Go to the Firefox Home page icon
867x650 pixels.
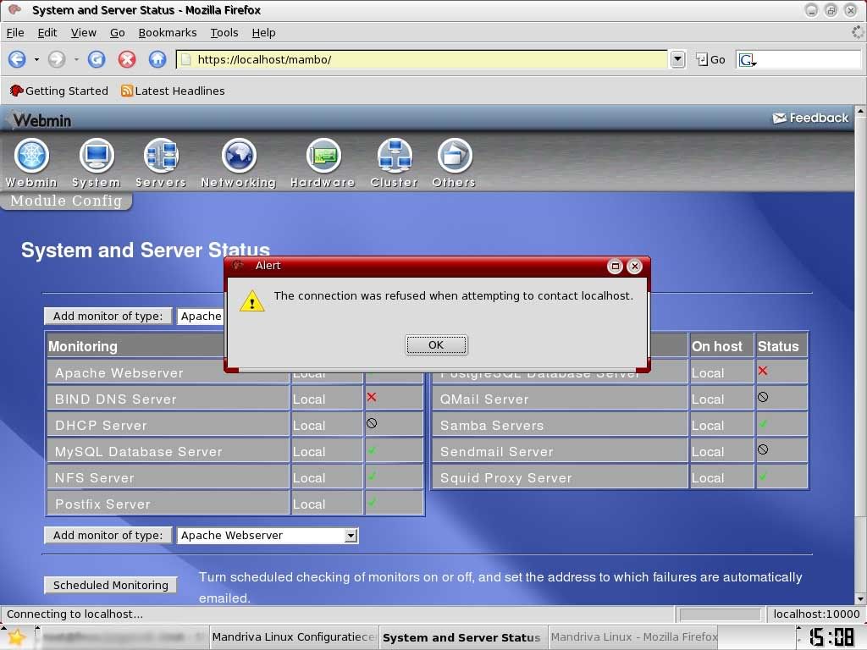(x=157, y=59)
